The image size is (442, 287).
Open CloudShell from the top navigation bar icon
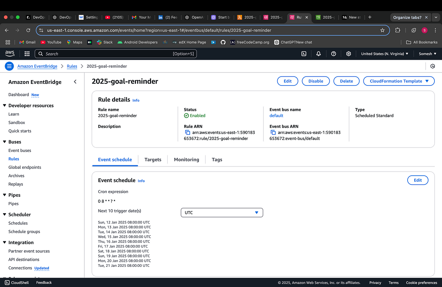[x=304, y=54]
